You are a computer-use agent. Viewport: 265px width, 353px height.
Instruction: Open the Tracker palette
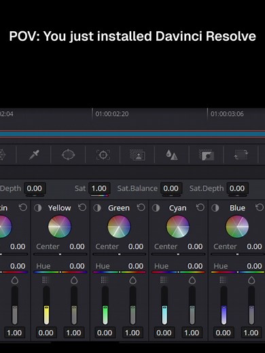click(x=103, y=155)
